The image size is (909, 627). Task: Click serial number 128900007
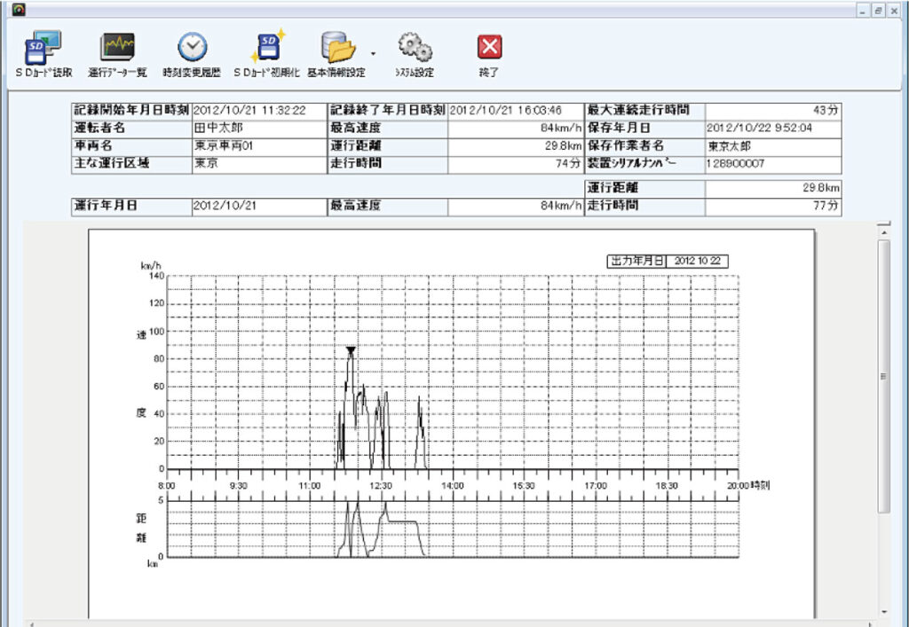[735, 164]
